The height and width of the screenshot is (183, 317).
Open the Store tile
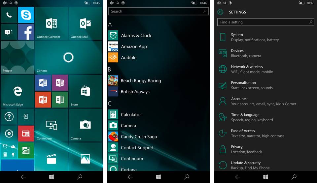[x=85, y=91]
